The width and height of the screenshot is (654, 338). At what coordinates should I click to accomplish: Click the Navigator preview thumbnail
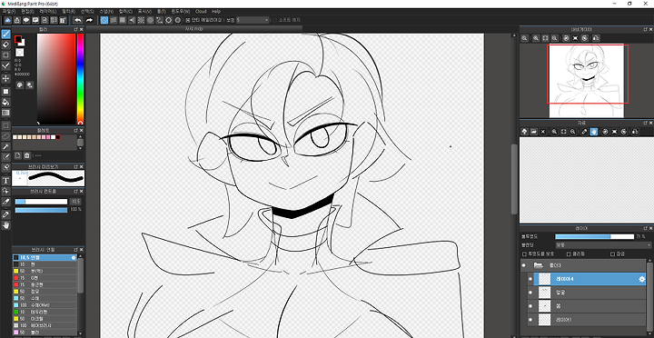586,81
